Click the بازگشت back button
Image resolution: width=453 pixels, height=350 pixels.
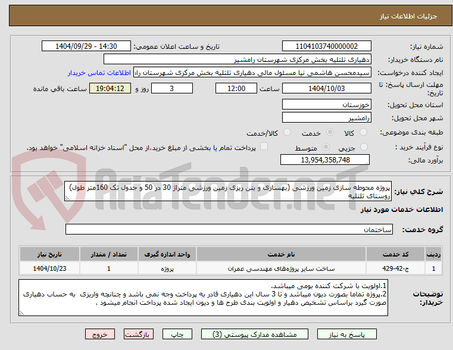pos(138,334)
